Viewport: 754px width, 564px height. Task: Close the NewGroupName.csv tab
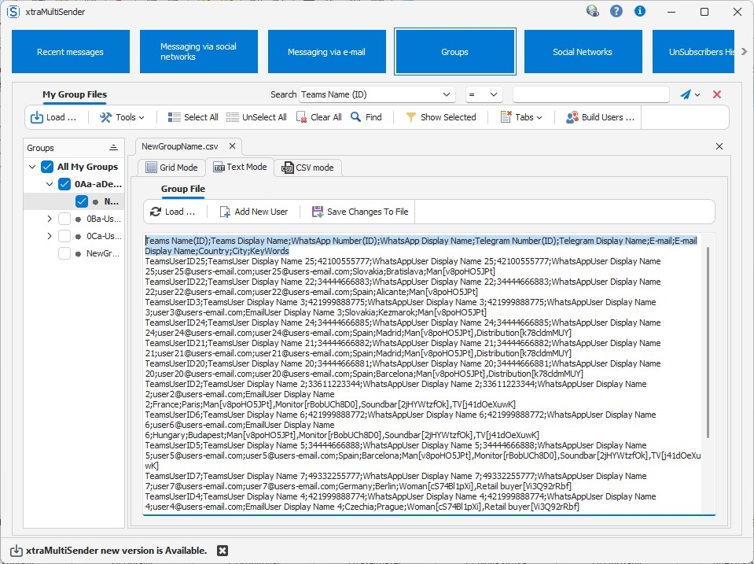232,146
